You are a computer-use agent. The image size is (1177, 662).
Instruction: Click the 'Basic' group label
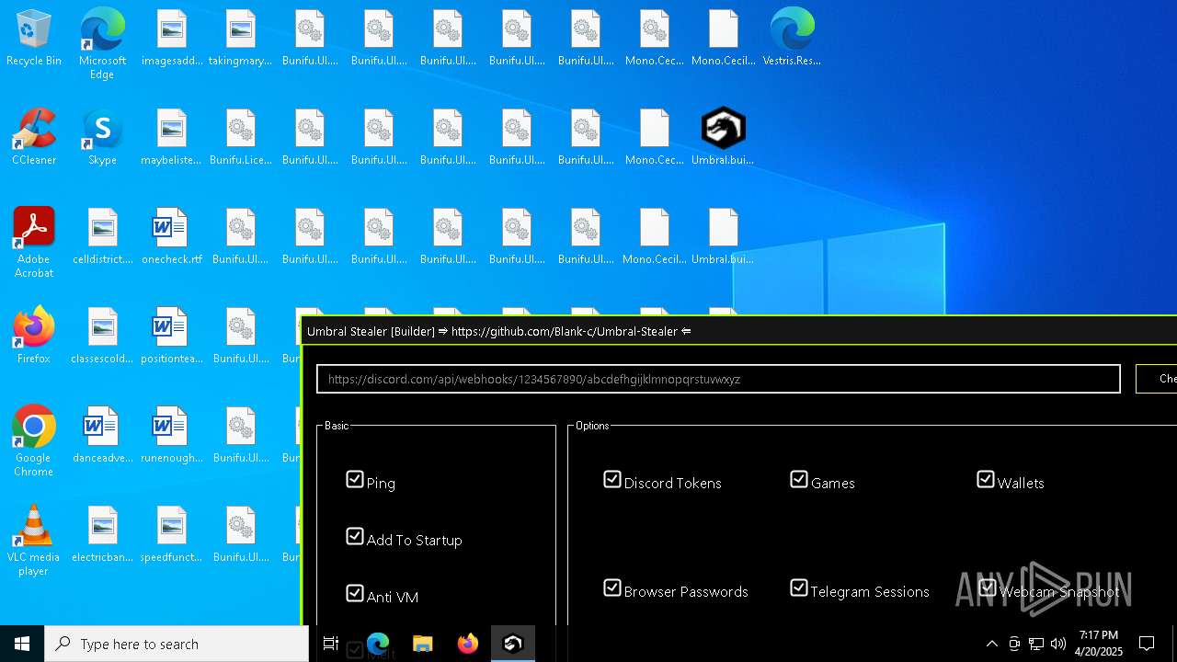tap(337, 426)
